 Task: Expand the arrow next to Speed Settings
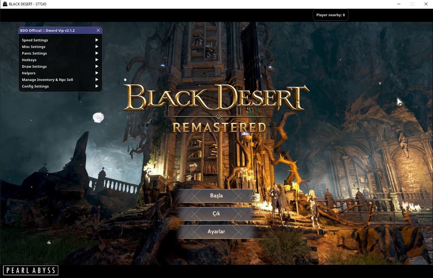click(97, 40)
